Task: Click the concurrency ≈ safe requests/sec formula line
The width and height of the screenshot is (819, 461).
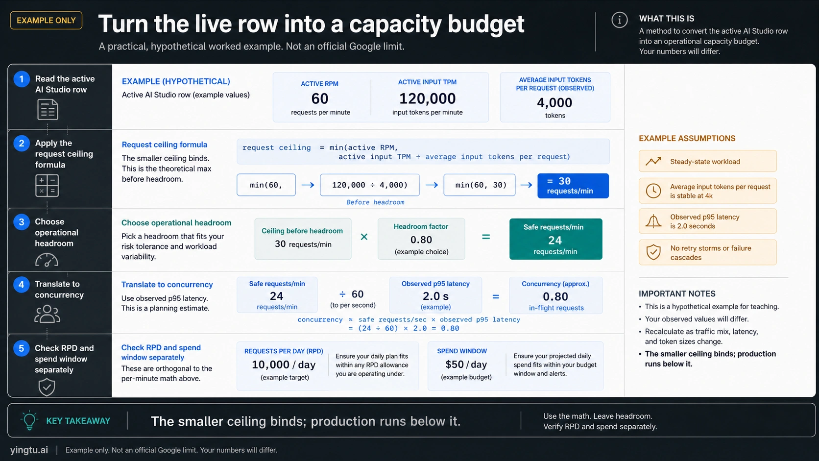Action: (x=409, y=319)
